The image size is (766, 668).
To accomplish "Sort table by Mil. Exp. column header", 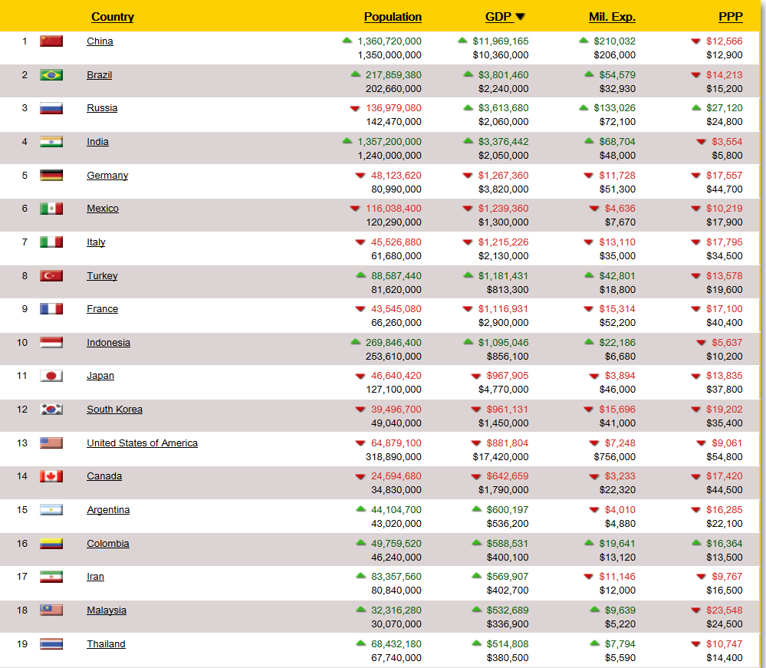I will tap(612, 17).
